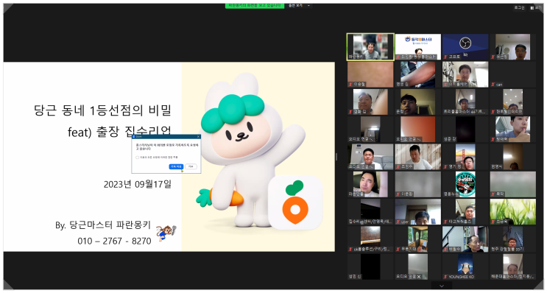Select the tile with white company logo banner
The image size is (547, 293).
[x=418, y=46]
